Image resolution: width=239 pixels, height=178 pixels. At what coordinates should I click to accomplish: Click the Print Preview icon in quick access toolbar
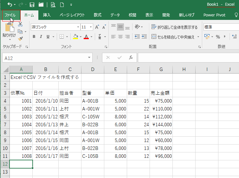tap(53, 5)
